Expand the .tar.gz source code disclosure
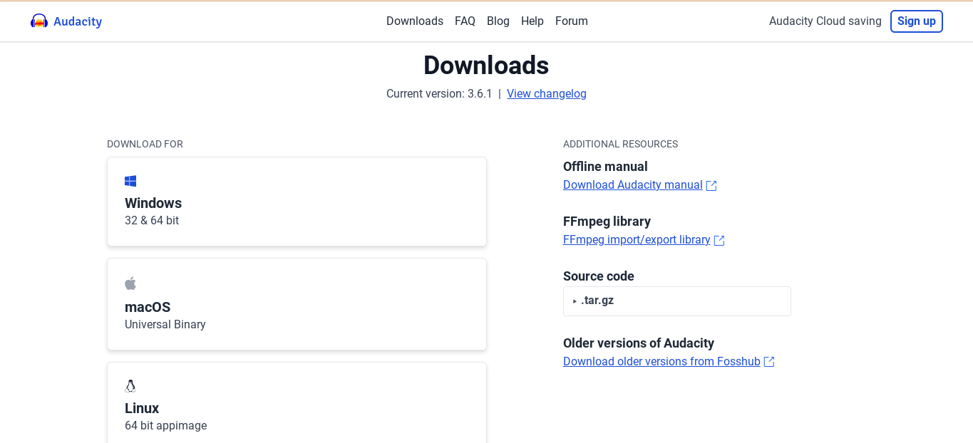The image size is (973, 443). tap(677, 301)
